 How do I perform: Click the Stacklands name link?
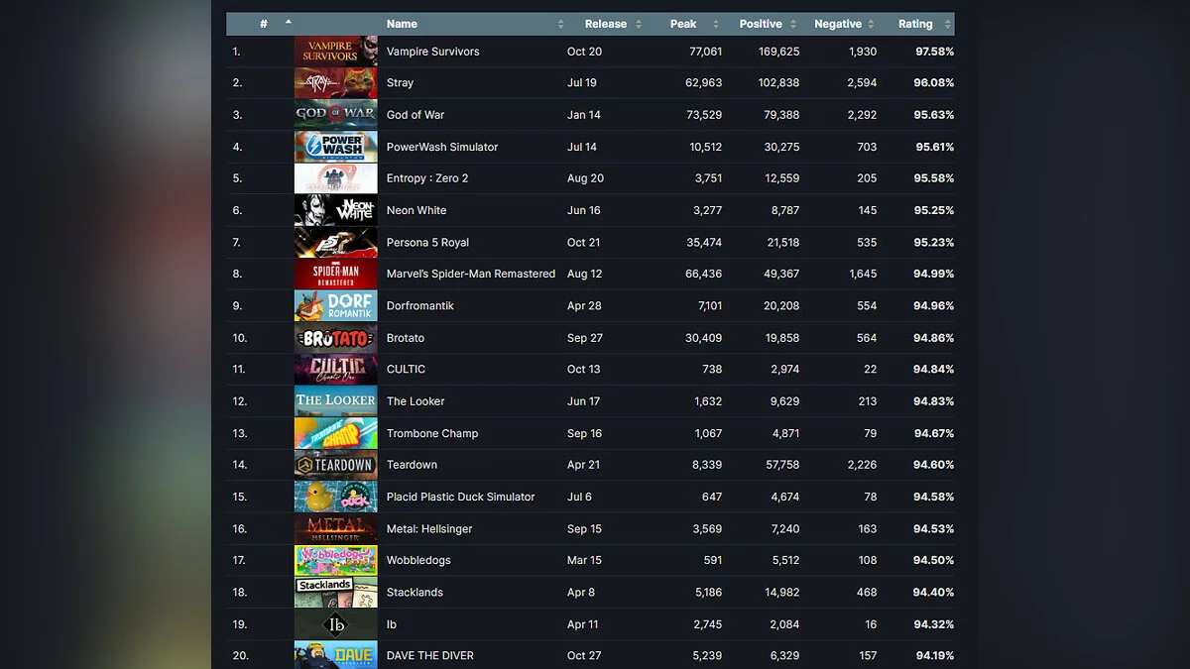[415, 592]
